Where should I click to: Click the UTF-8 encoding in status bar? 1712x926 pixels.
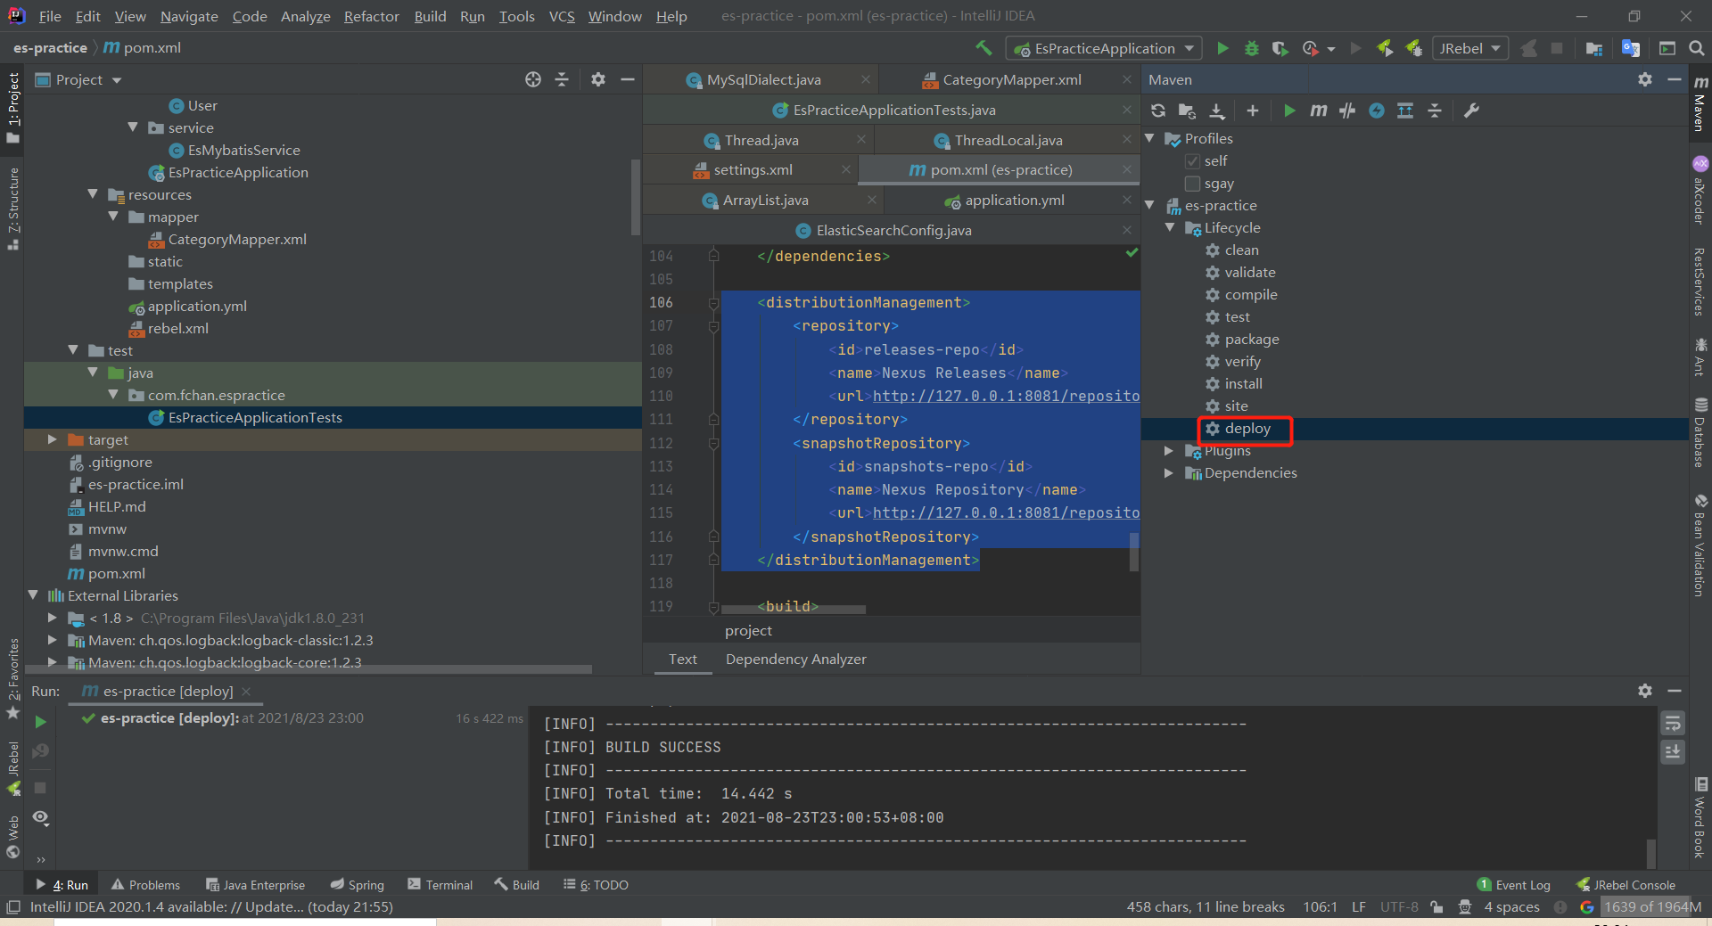tap(1399, 907)
